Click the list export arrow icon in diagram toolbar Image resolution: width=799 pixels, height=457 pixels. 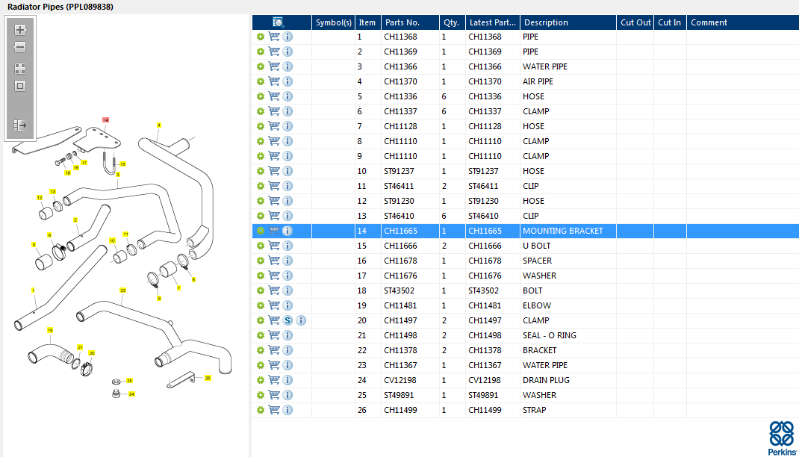point(20,125)
